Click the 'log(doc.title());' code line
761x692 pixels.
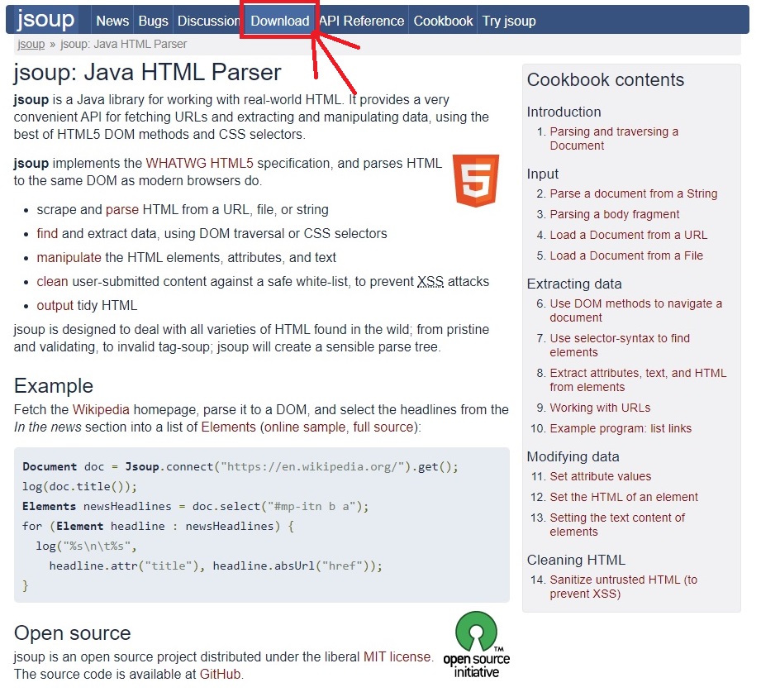pos(79,487)
